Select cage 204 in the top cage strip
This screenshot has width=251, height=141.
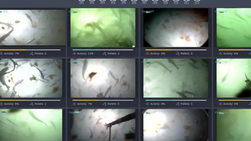[113, 2]
